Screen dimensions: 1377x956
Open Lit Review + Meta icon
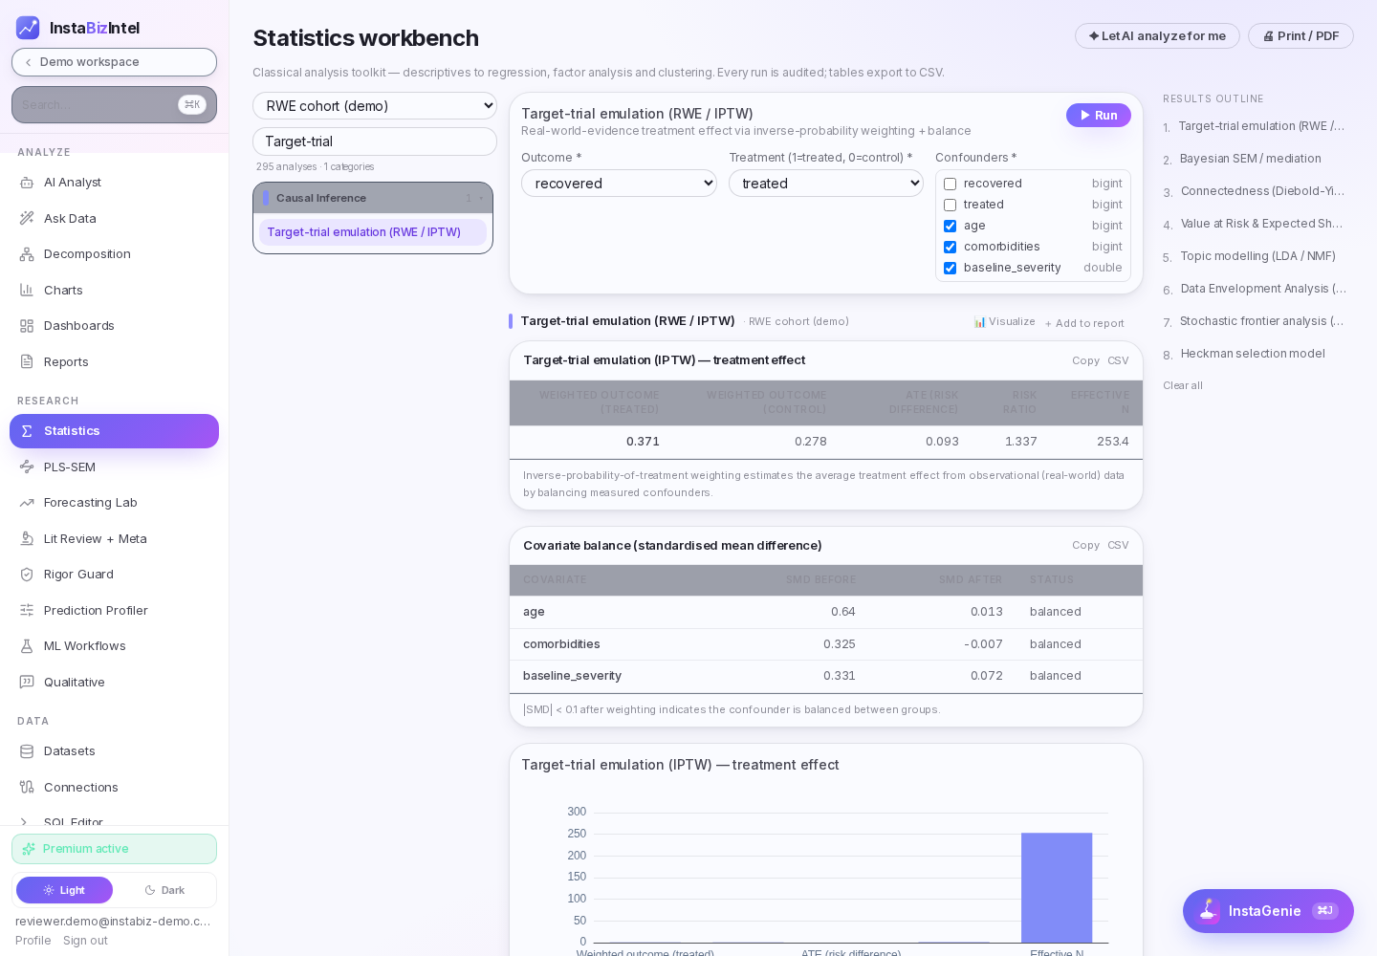(x=27, y=538)
